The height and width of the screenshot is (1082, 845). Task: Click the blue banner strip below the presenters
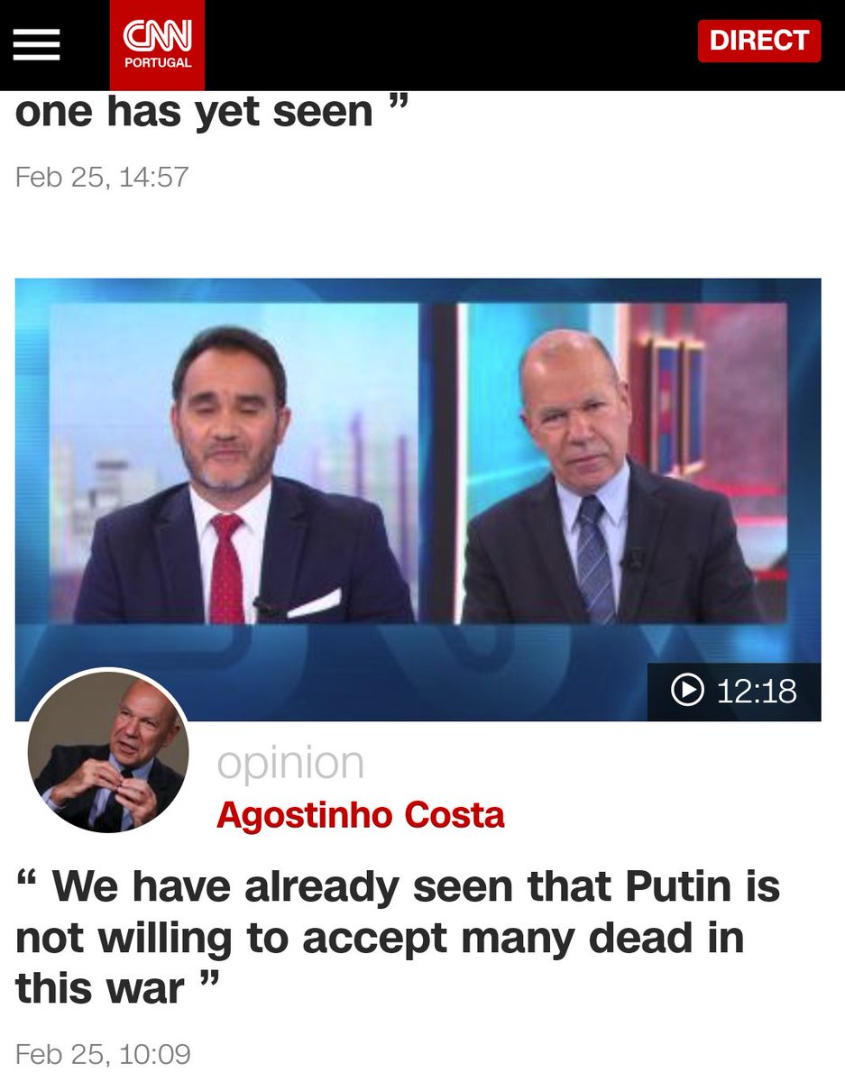pyautogui.click(x=334, y=670)
